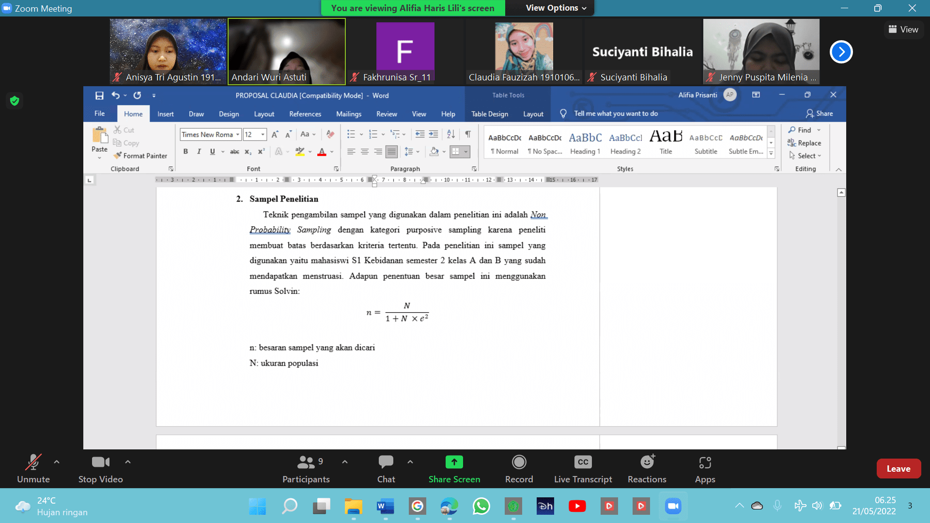Start Record in Zoom

click(519, 469)
